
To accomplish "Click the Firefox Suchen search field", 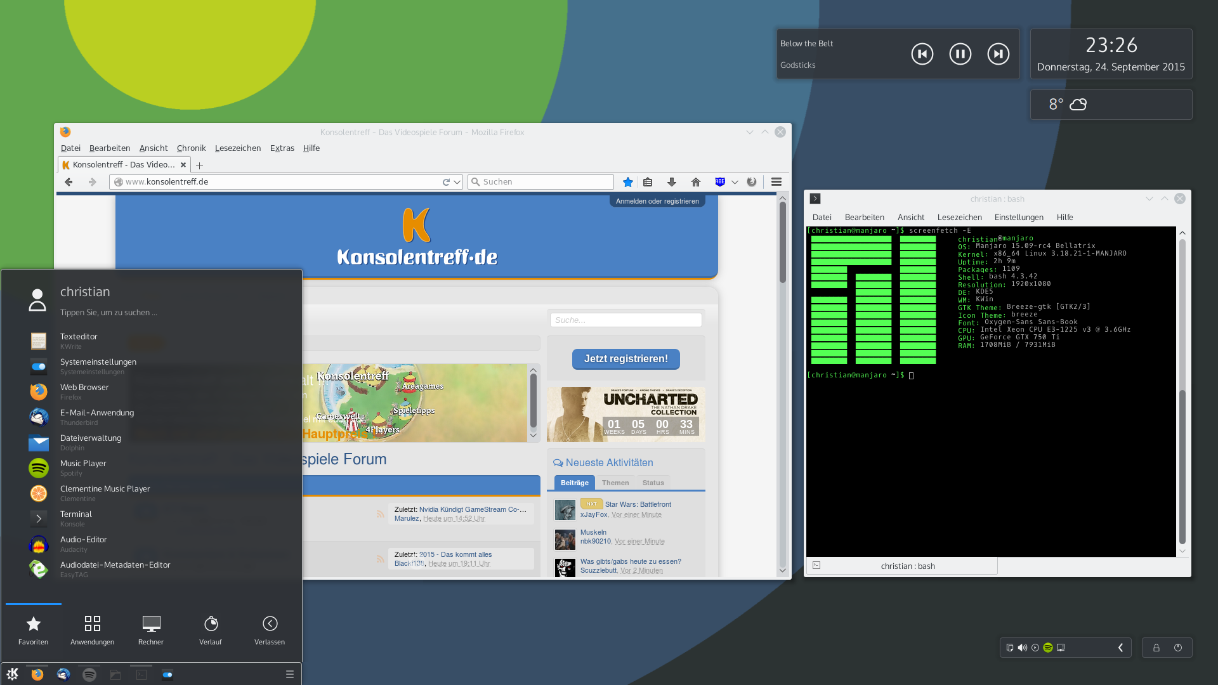I will tap(540, 182).
